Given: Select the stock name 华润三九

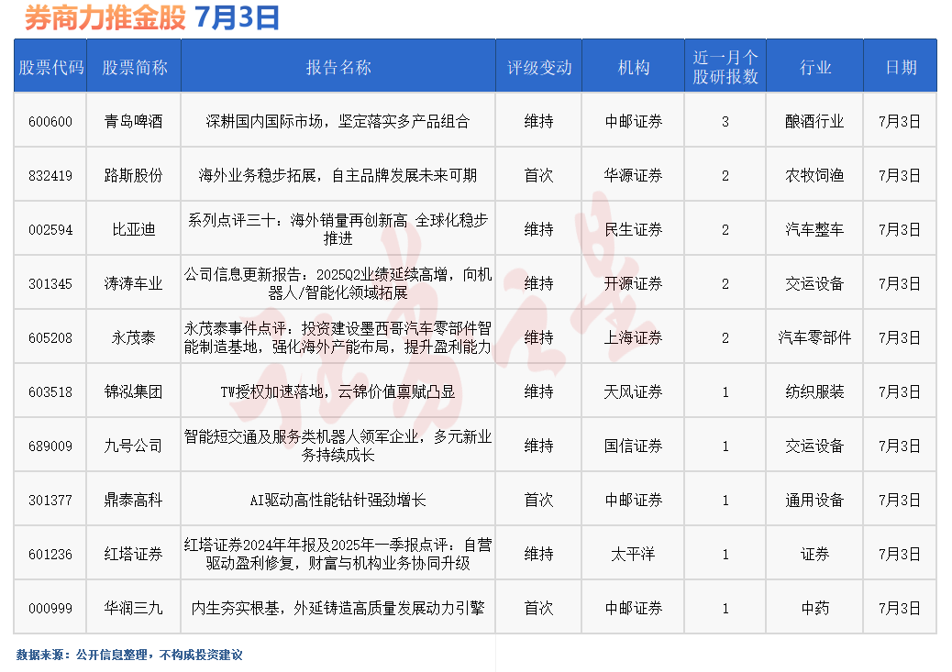Looking at the screenshot, I should [x=134, y=608].
